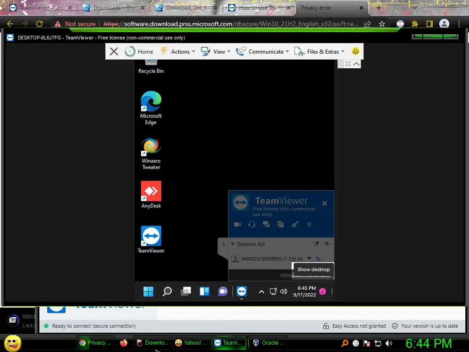Click the headset audio icon in TeamViewer panel

pos(252,225)
